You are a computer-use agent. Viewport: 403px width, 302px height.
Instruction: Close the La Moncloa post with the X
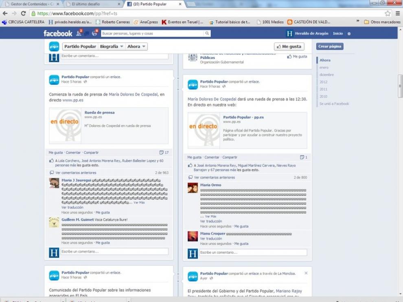[x=306, y=273]
